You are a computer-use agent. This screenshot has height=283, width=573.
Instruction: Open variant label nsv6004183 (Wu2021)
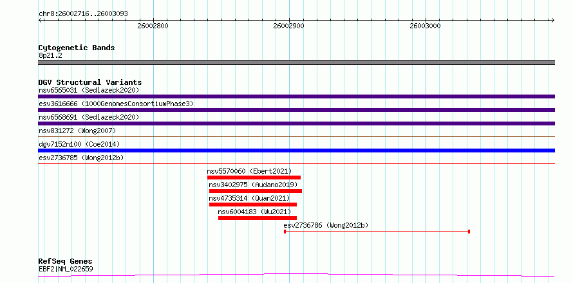click(x=254, y=212)
